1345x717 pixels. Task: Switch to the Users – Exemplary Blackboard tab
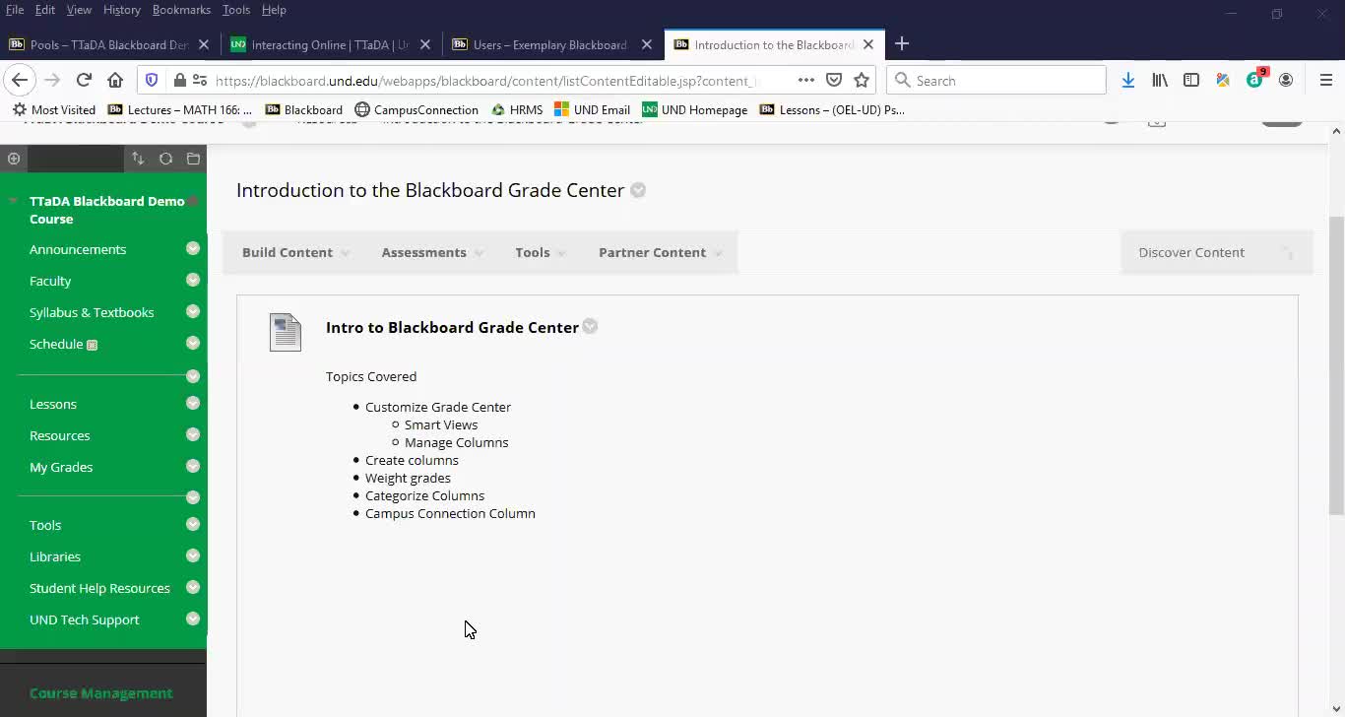(x=548, y=44)
